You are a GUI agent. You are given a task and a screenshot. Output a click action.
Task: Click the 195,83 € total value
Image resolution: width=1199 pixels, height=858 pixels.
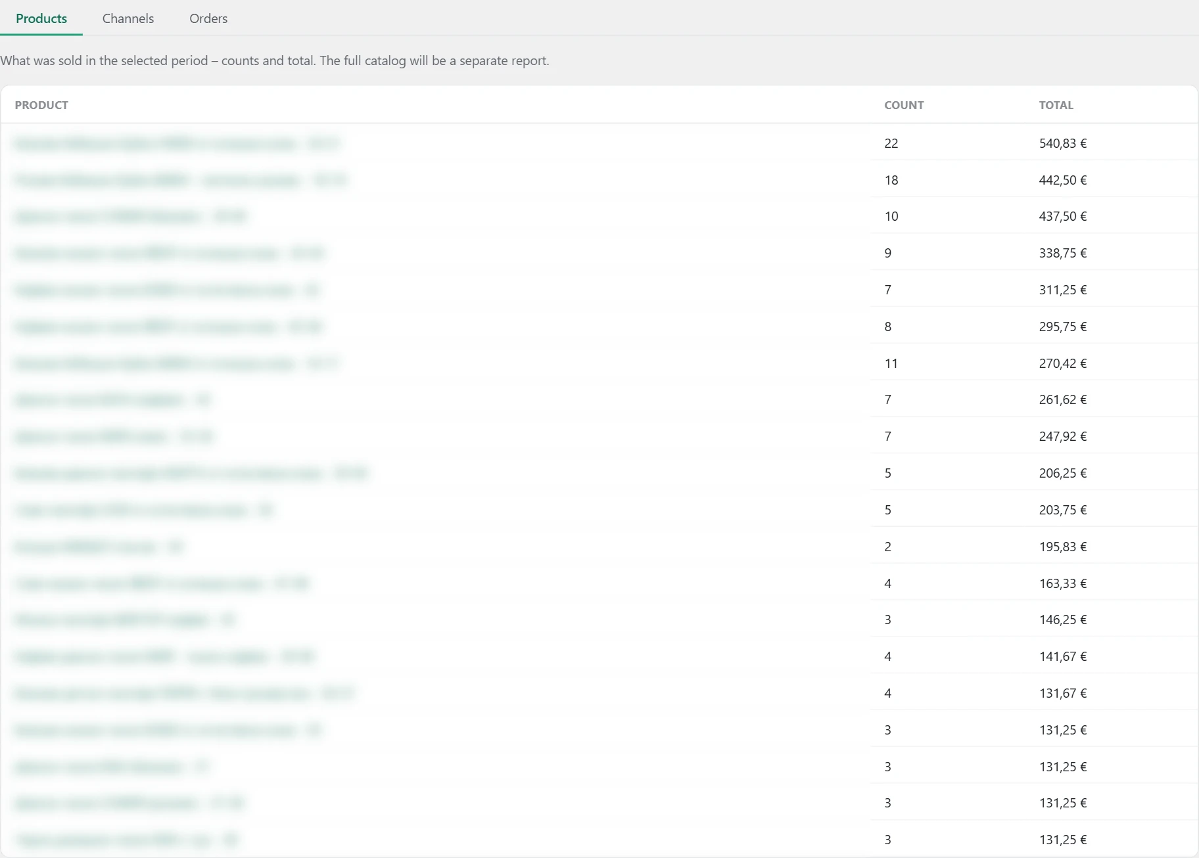point(1063,547)
